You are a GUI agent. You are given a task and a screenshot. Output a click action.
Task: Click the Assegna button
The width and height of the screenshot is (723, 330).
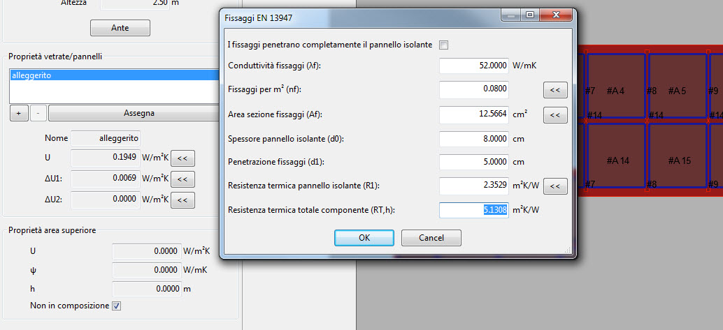pos(138,113)
